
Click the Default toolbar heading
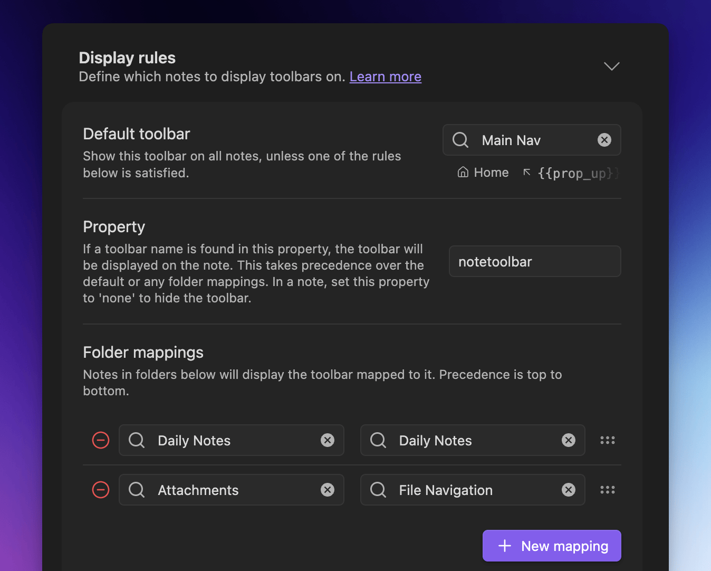(137, 134)
